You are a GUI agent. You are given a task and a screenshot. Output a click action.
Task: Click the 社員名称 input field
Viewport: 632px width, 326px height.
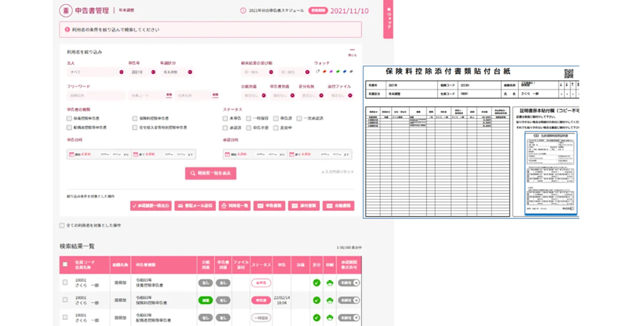click(197, 95)
